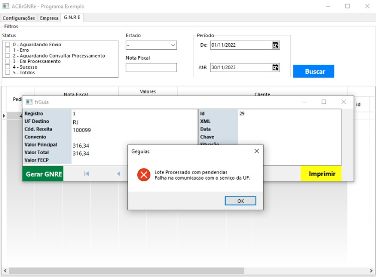
Task: Go to previous record navigator arrow
Action: tap(118, 174)
